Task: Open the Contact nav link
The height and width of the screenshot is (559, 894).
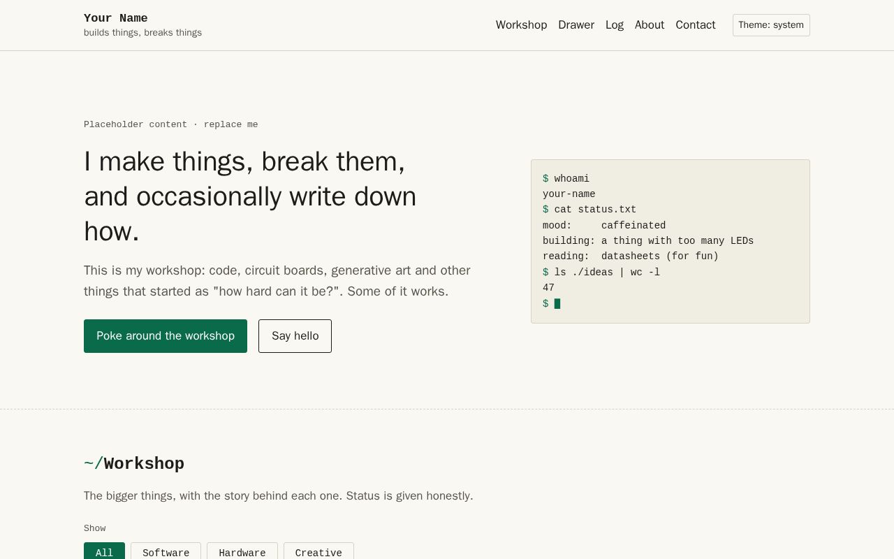Action: 696,25
